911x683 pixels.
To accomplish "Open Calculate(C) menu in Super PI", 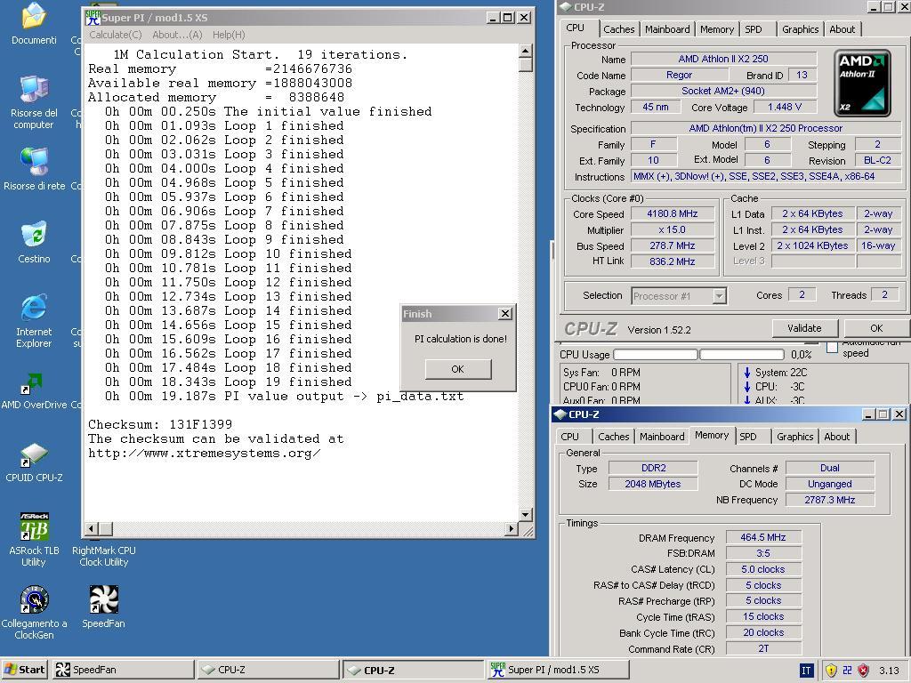I will tap(115, 35).
